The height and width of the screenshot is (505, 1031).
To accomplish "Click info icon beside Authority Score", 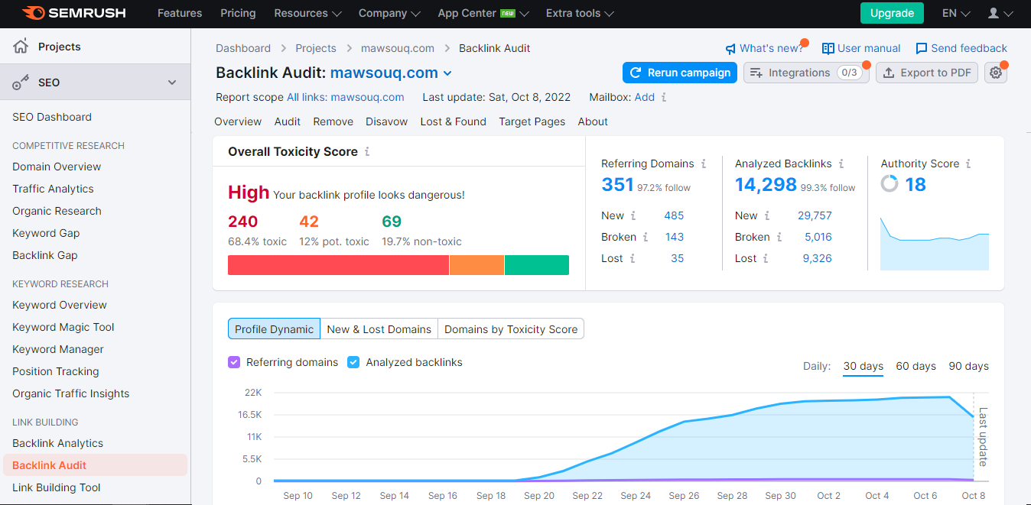I will (968, 163).
